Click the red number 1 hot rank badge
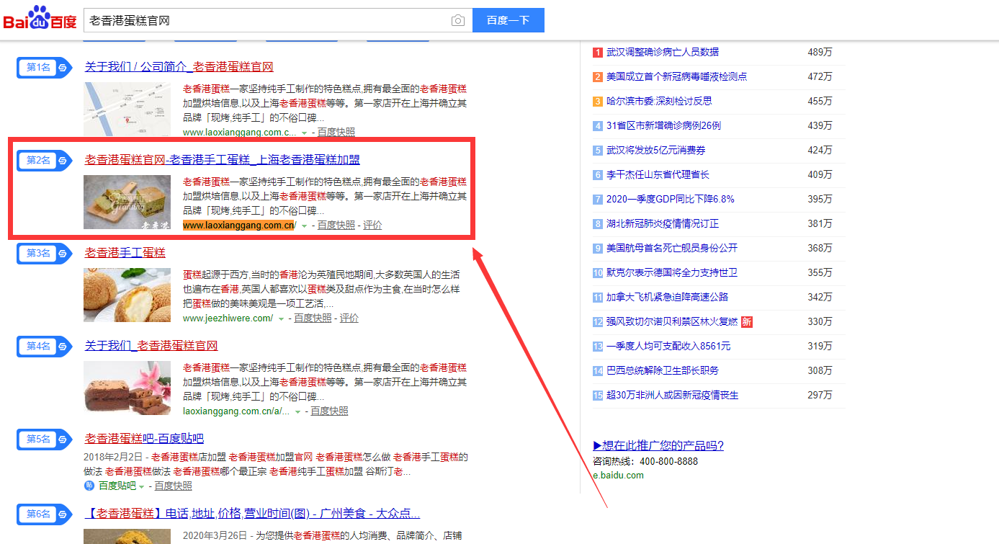This screenshot has width=999, height=544. pos(598,52)
